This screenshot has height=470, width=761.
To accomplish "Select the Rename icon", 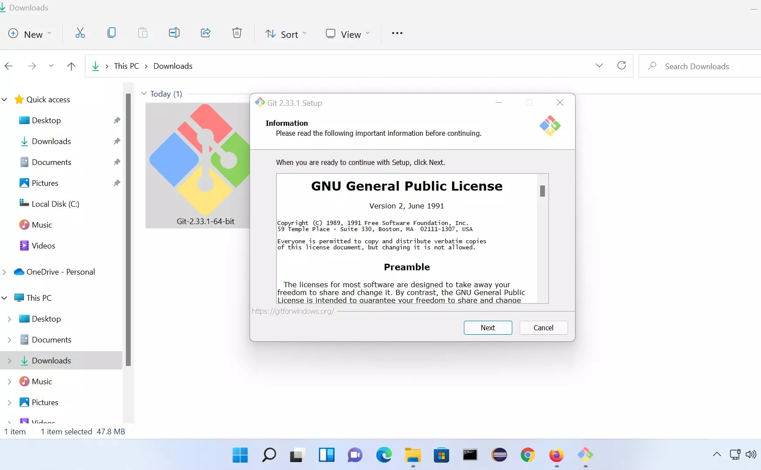I will (x=174, y=33).
